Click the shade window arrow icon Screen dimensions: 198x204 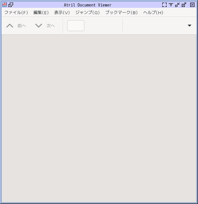pos(171,5)
